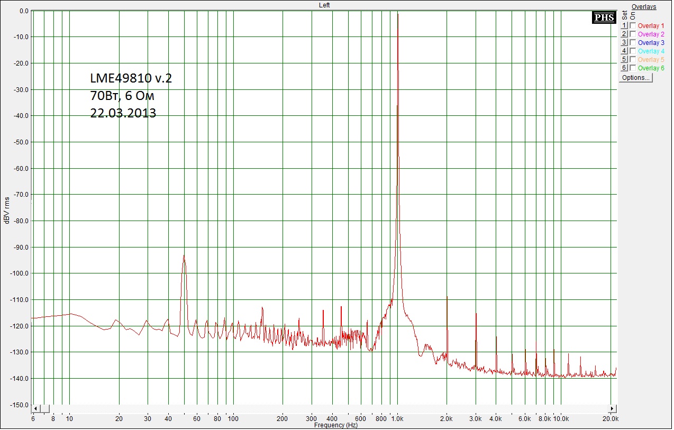Viewport: 674px width, 430px height.
Task: Click the '0.0' amplitude tick label
Action: [24, 11]
